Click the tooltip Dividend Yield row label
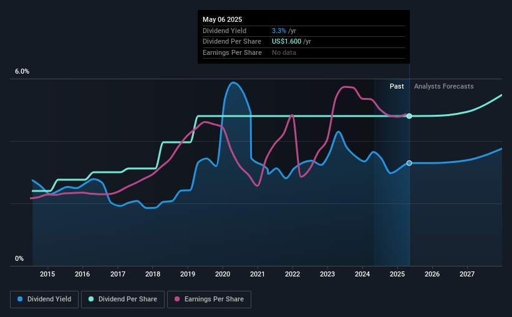The width and height of the screenshot is (512, 317). point(225,31)
